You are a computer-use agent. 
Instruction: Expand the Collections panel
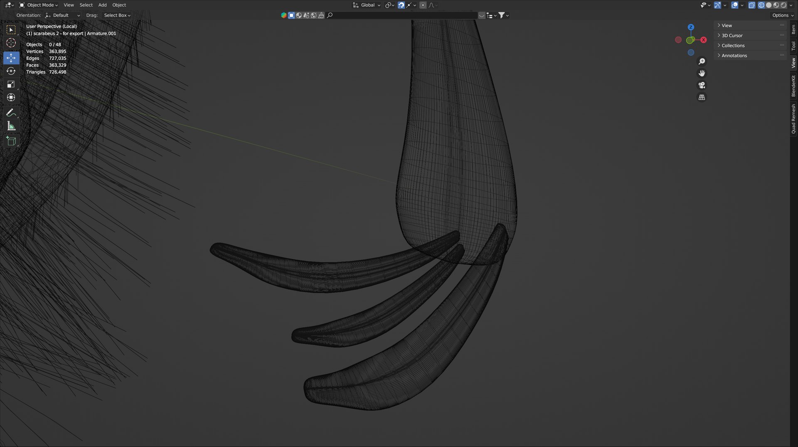(750, 46)
